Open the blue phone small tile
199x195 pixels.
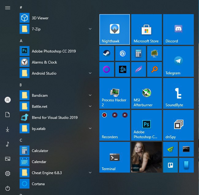(186, 165)
